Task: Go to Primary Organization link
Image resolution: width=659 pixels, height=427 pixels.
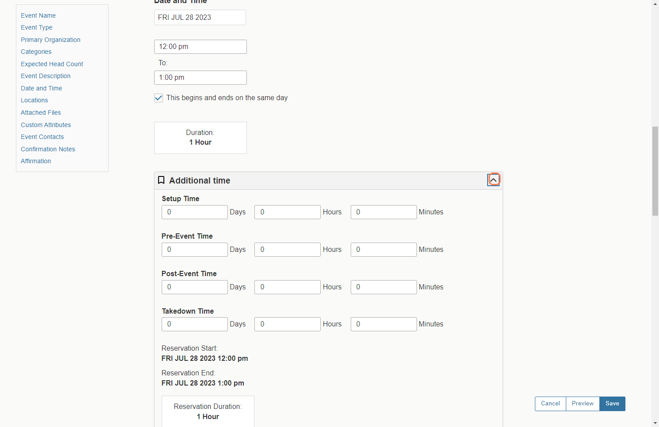Action: coord(50,40)
